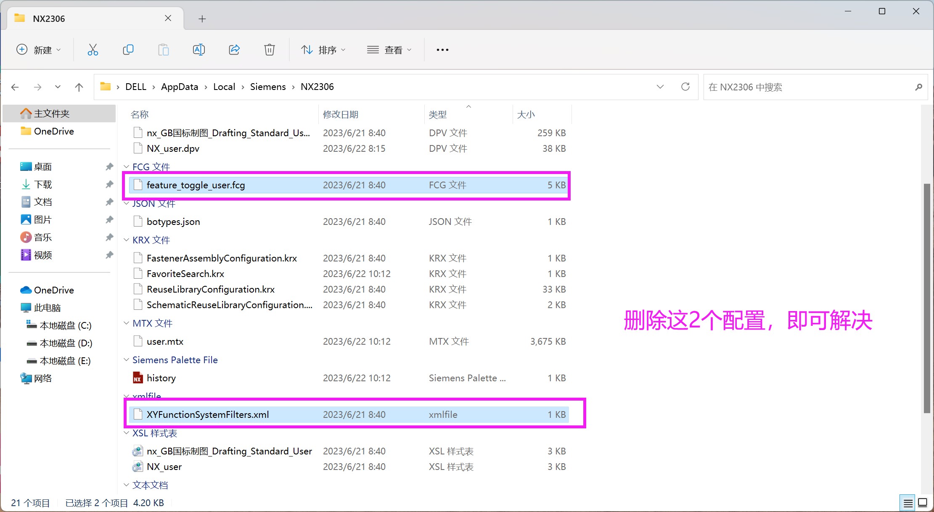The image size is (934, 512).
Task: Click the Copy icon in toolbar
Action: tap(128, 50)
